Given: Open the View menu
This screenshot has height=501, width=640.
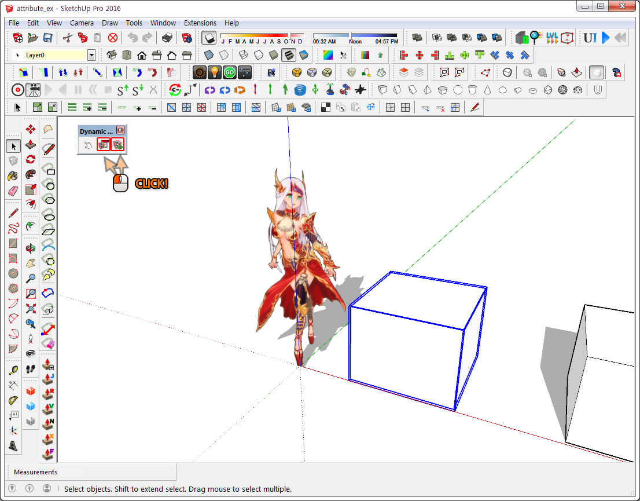Looking at the screenshot, I should pos(54,23).
